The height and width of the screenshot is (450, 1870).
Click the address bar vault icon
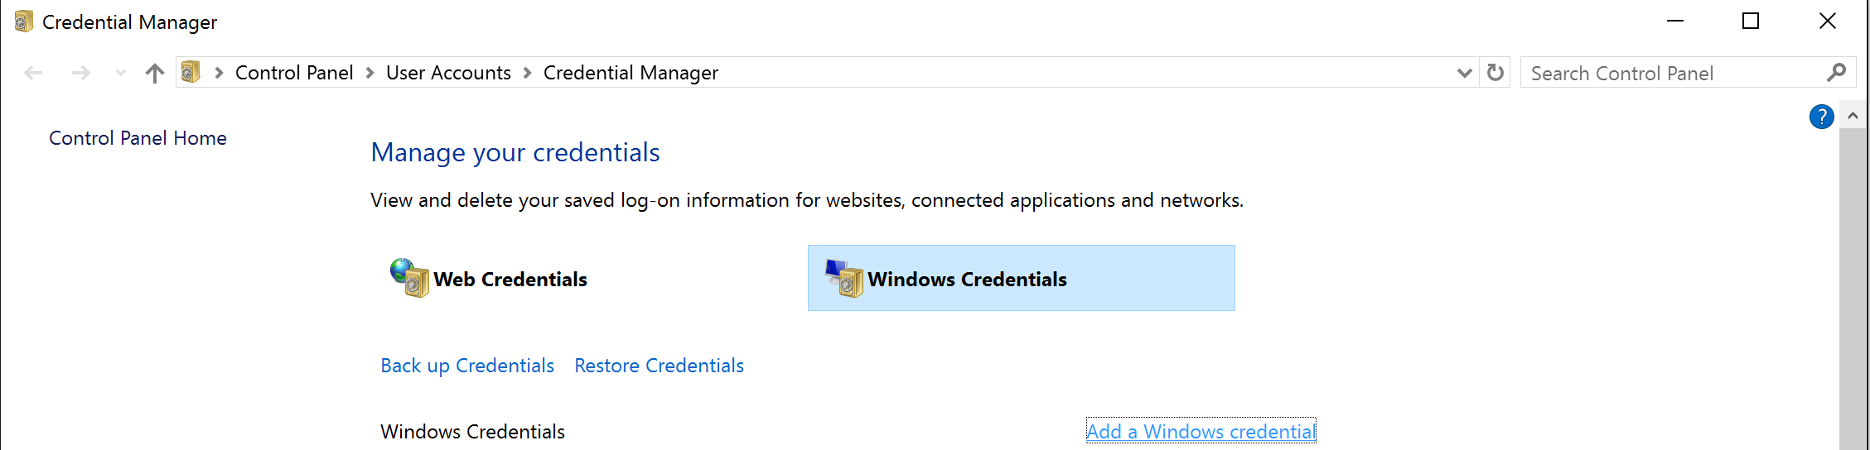pos(191,73)
